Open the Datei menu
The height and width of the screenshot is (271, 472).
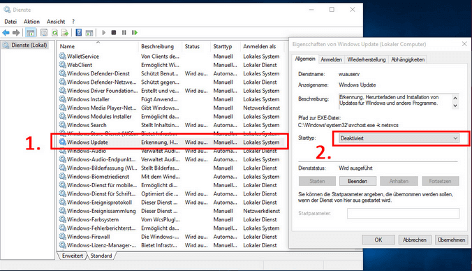tap(10, 22)
